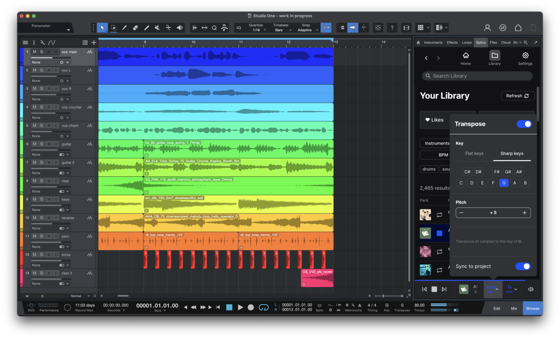The height and width of the screenshot is (339, 560).
Task: Switch to Flat keys in the Transpose panel
Action: click(474, 153)
